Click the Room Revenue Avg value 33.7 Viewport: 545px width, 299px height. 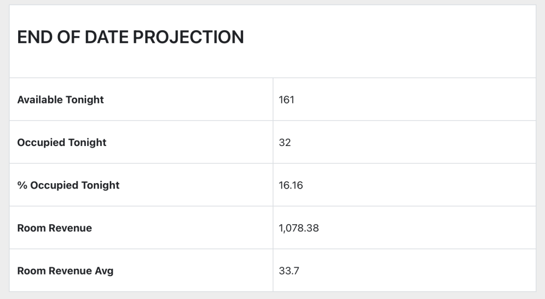coord(288,271)
